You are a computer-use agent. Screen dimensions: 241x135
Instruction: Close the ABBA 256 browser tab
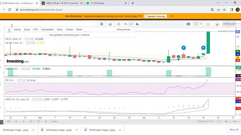(81, 3)
